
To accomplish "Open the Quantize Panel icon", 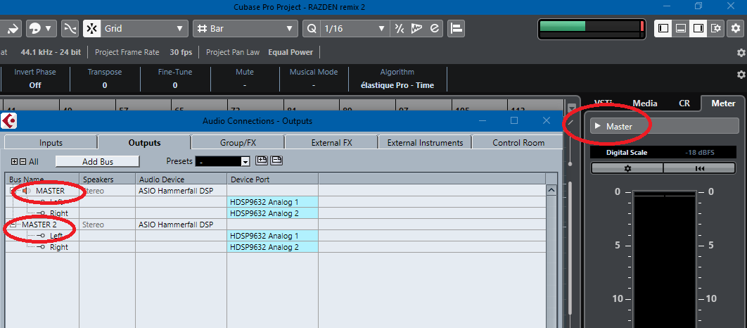I will click(x=434, y=29).
